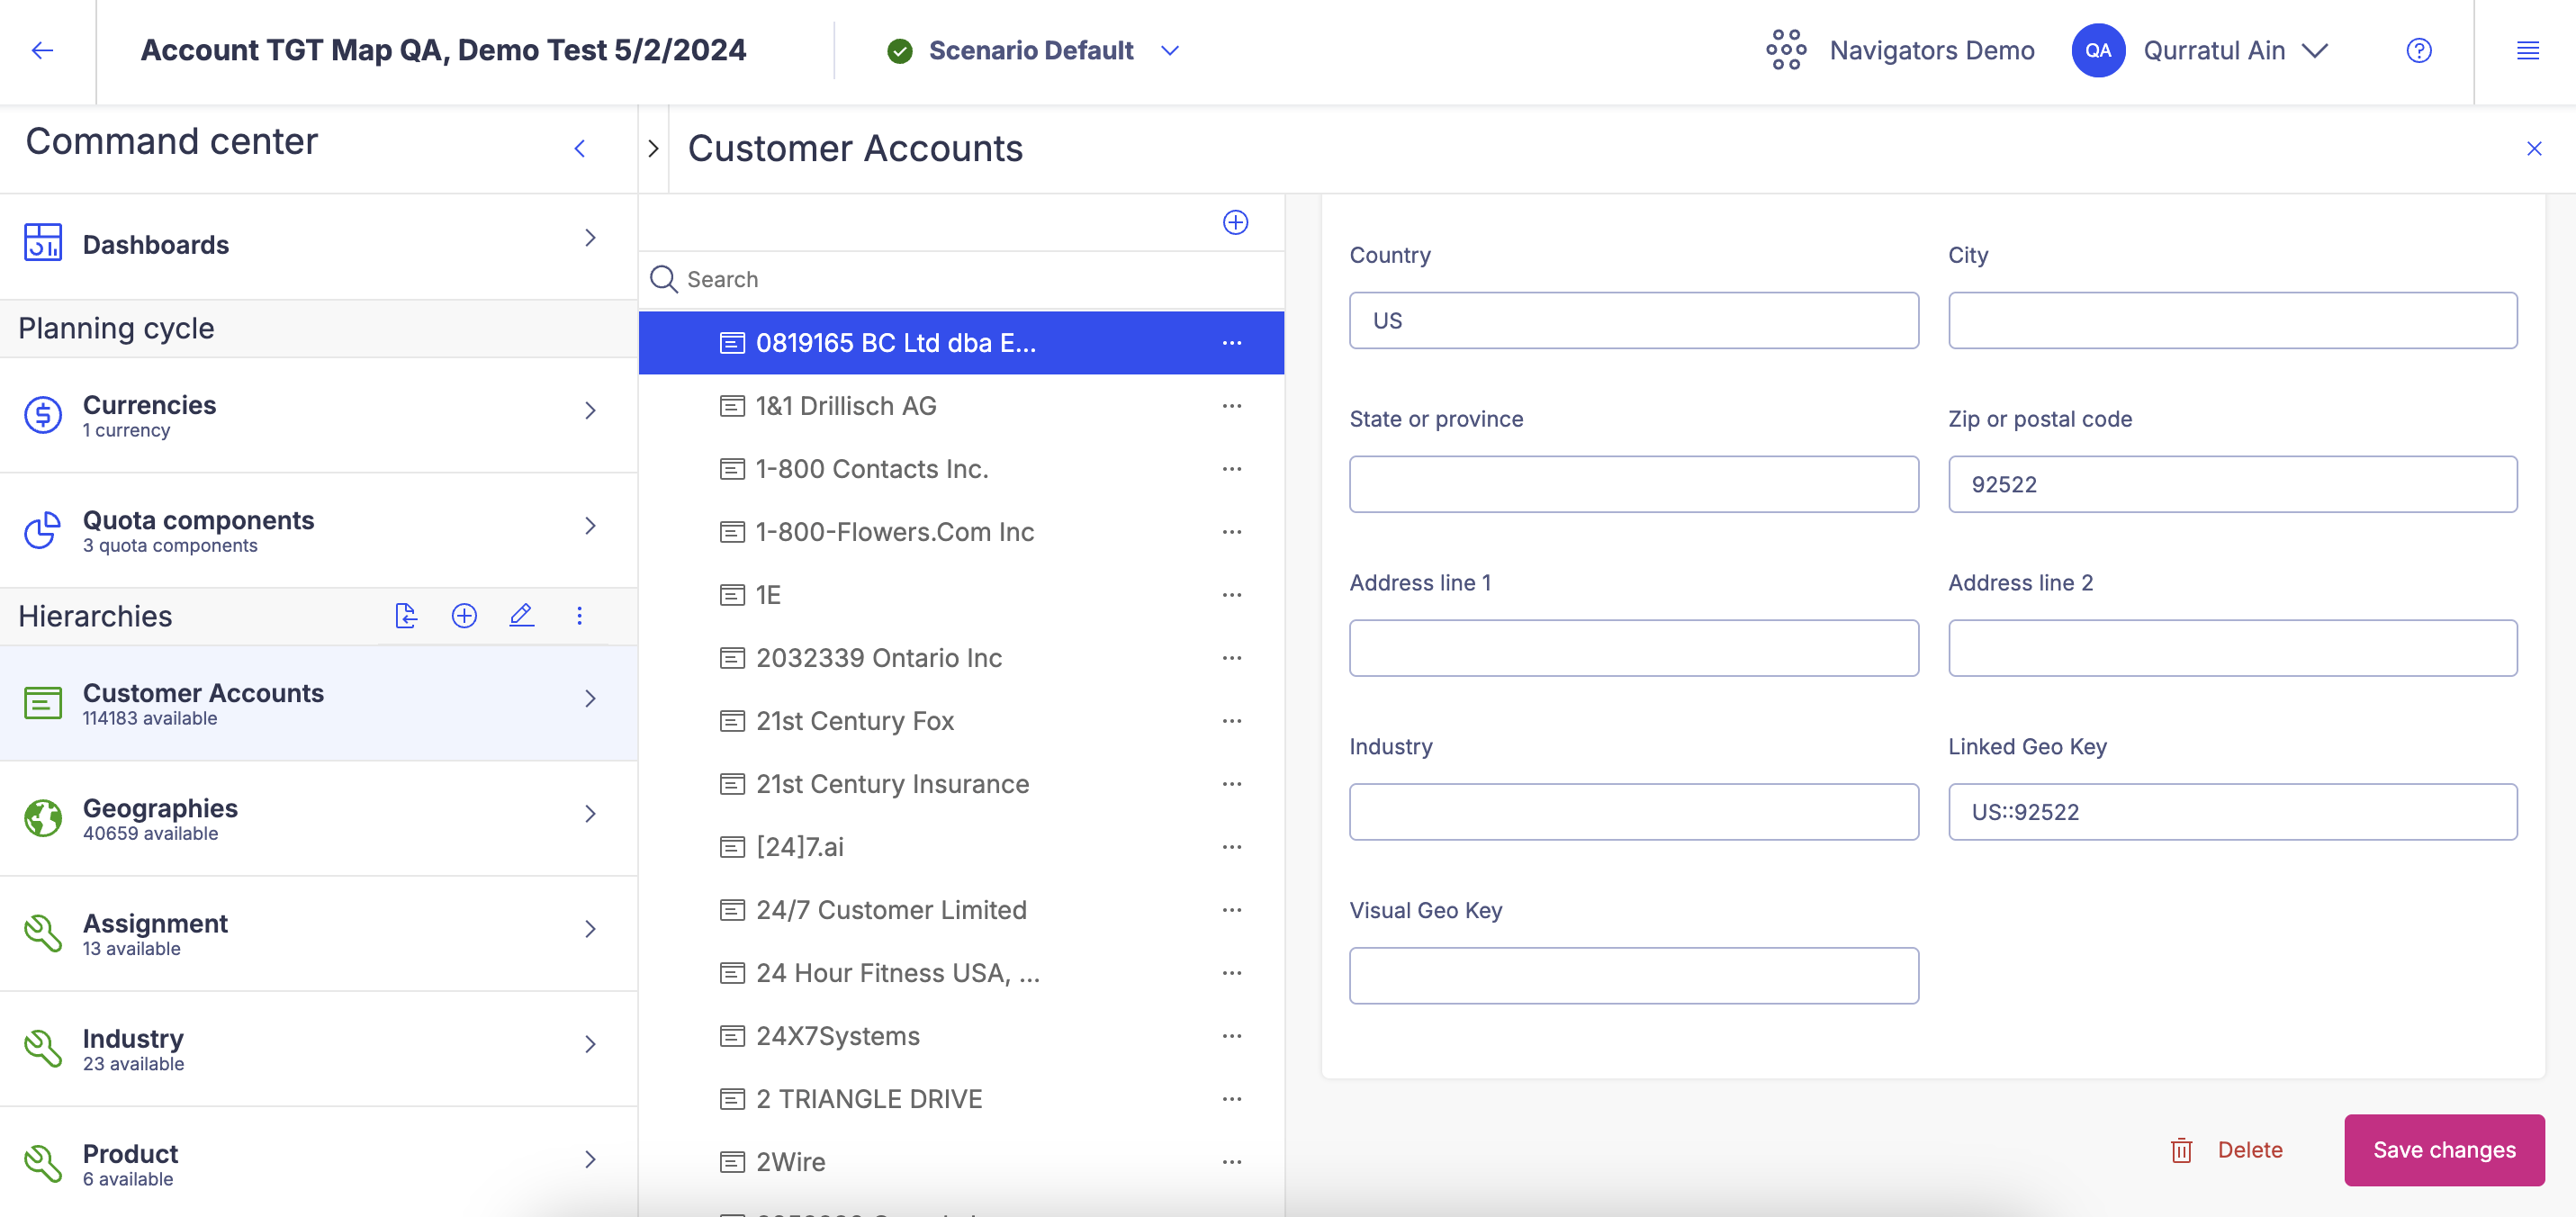Viewport: 2576px width, 1217px height.
Task: Click the Quota components pie icon
Action: point(43,530)
